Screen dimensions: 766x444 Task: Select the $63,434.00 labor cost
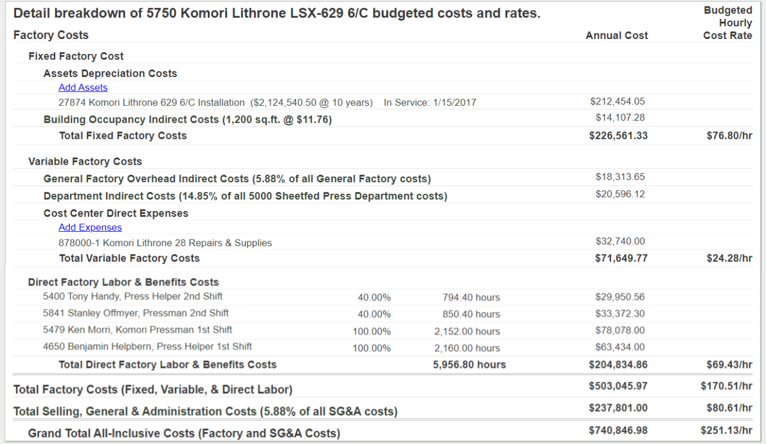620,347
